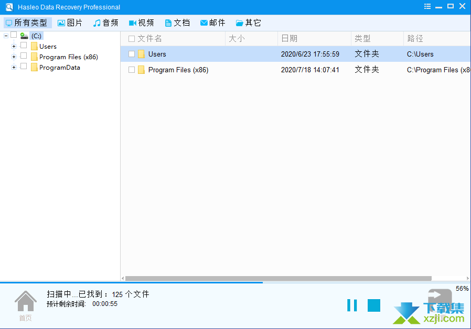Click the 所有类型 monitor icon
The image size is (471, 329).
[x=9, y=23]
